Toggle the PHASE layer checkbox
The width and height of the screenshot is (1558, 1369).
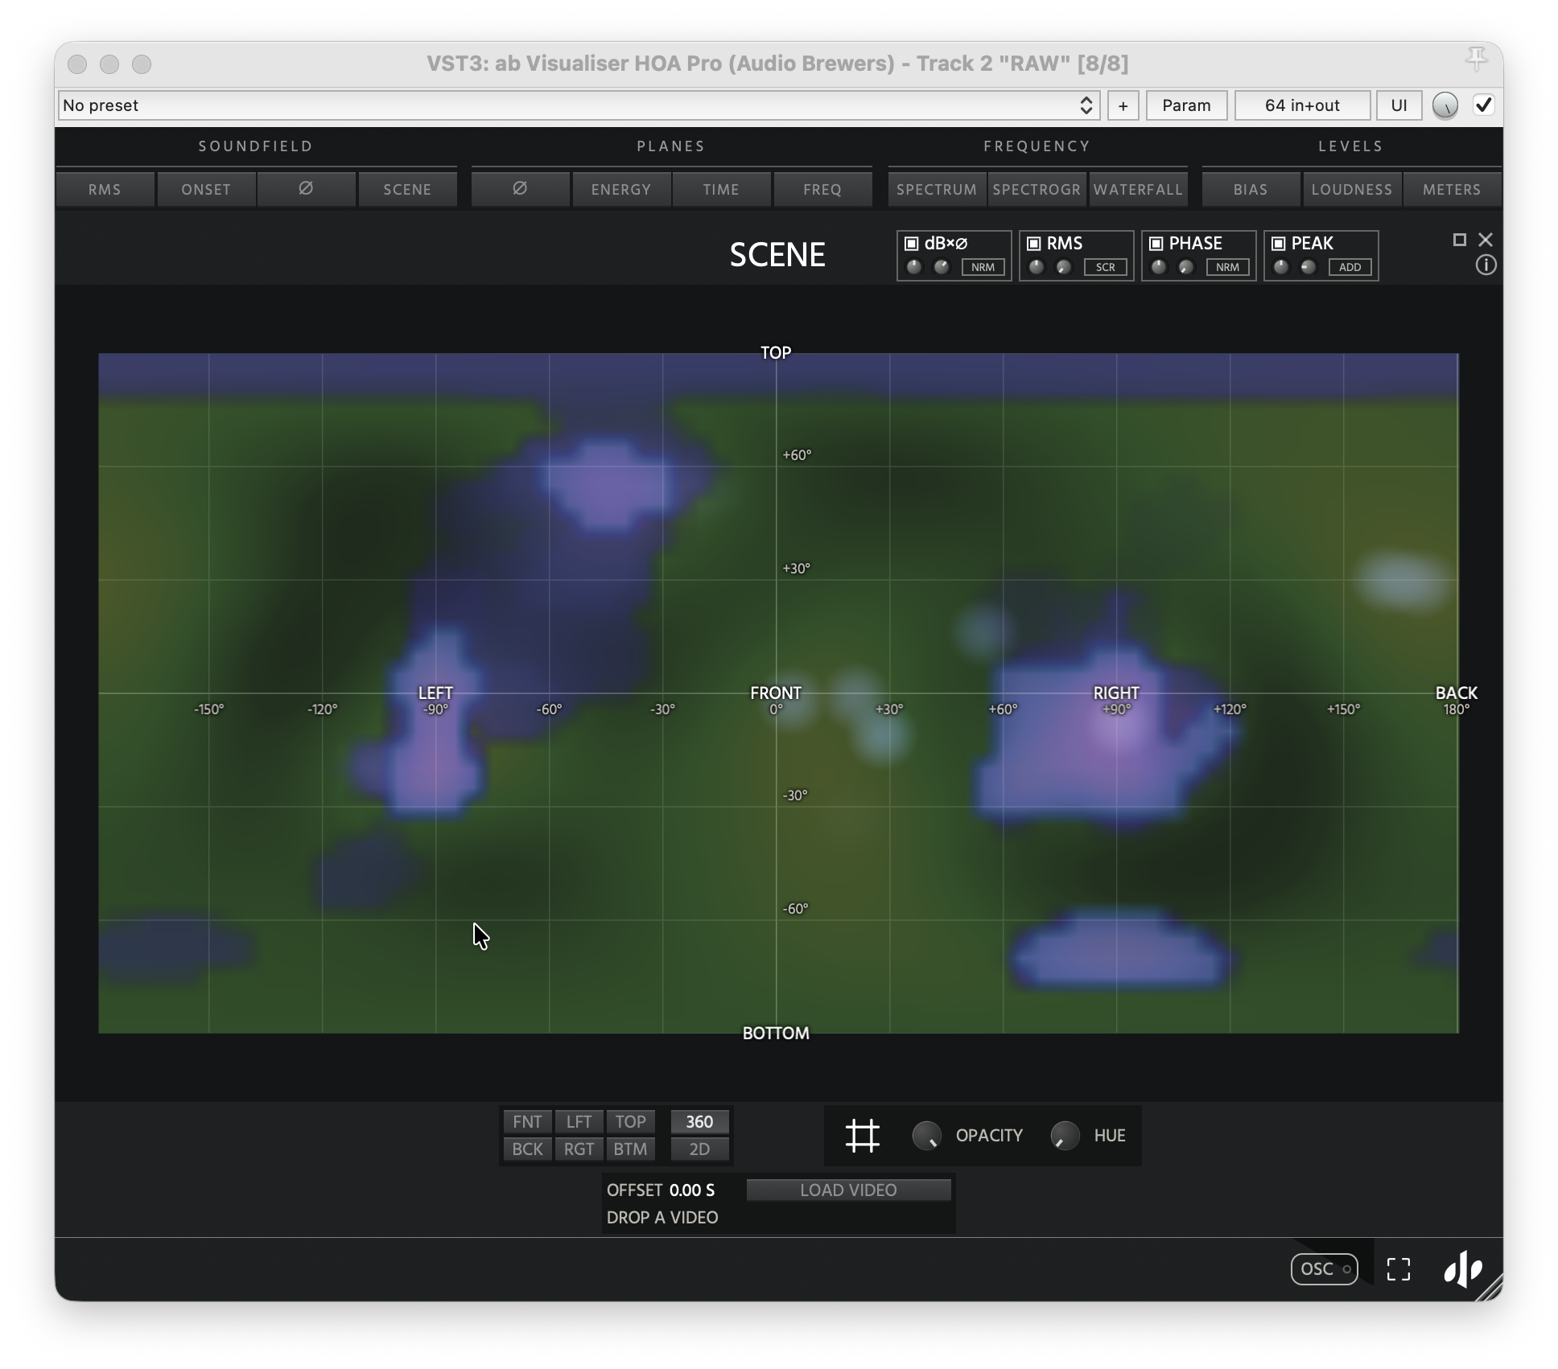pyautogui.click(x=1156, y=243)
